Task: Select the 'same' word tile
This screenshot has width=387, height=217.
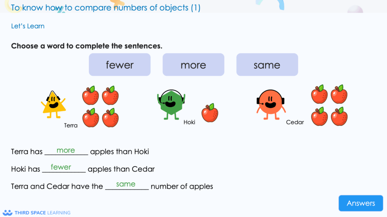Action: (x=267, y=64)
